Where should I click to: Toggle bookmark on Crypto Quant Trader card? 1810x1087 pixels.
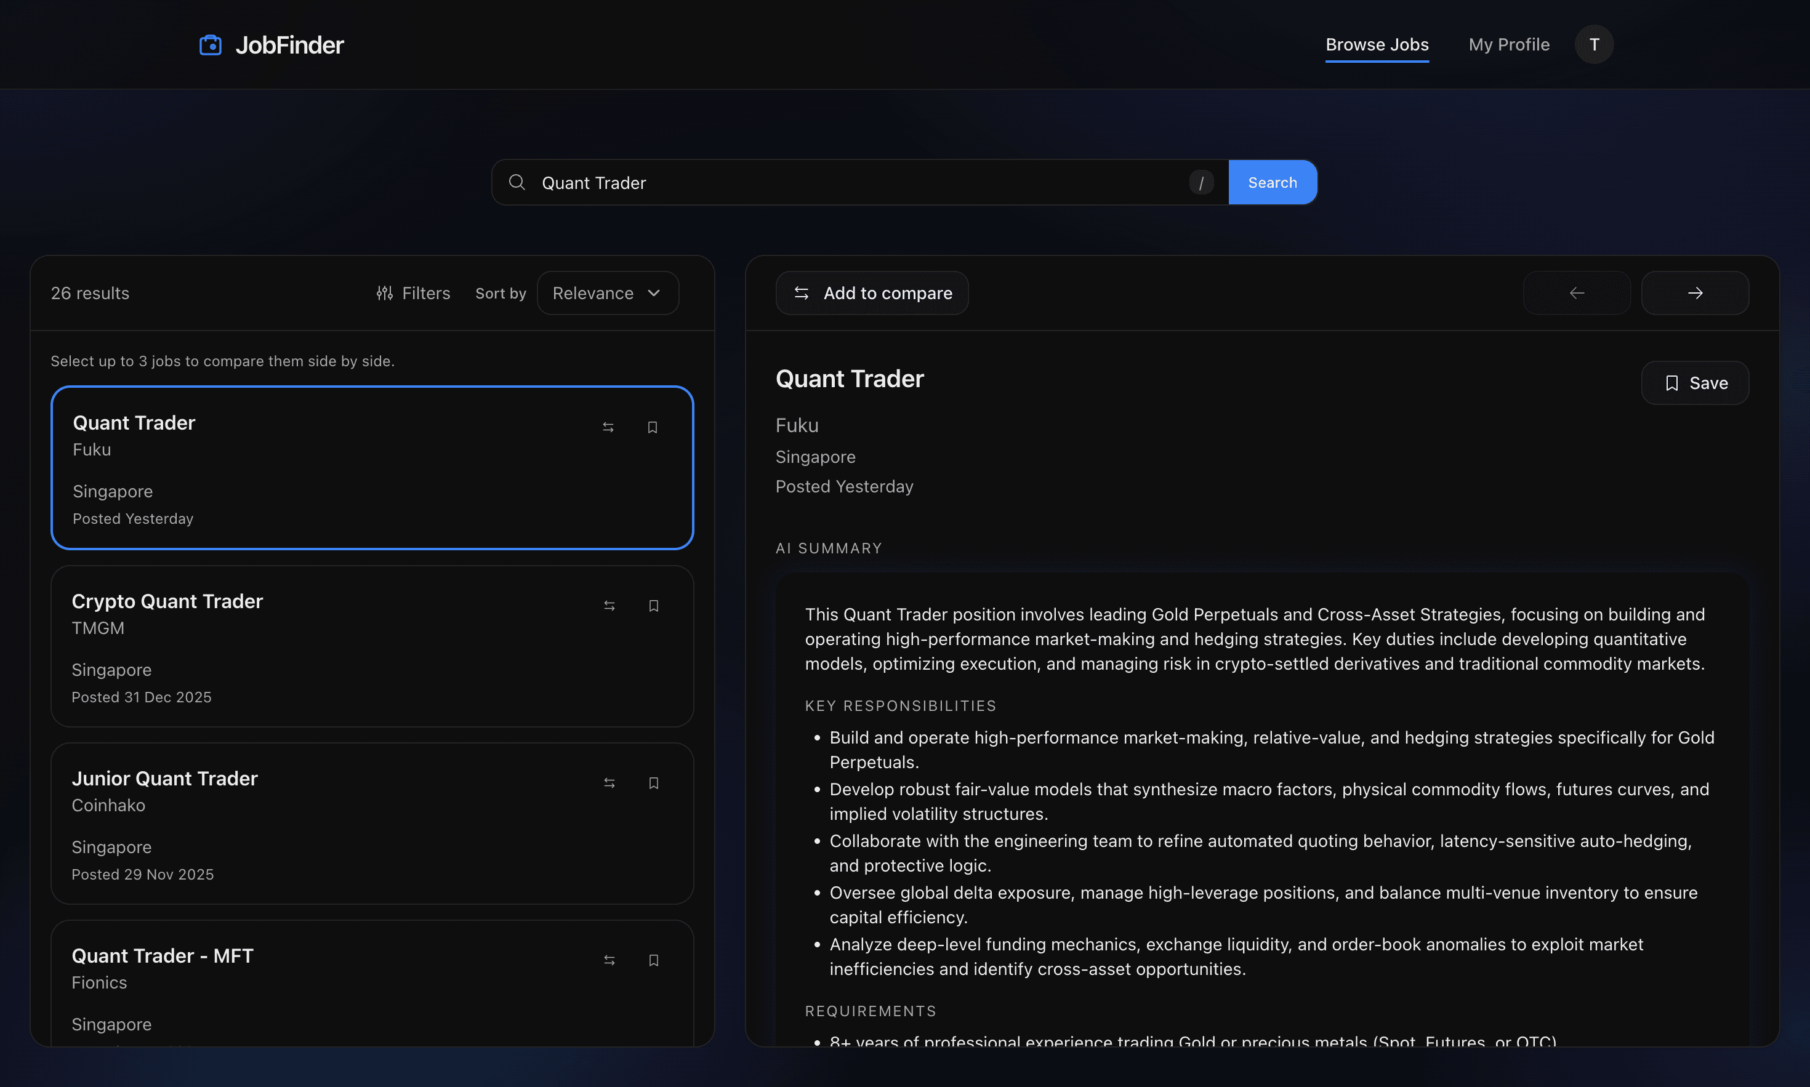pos(653,606)
